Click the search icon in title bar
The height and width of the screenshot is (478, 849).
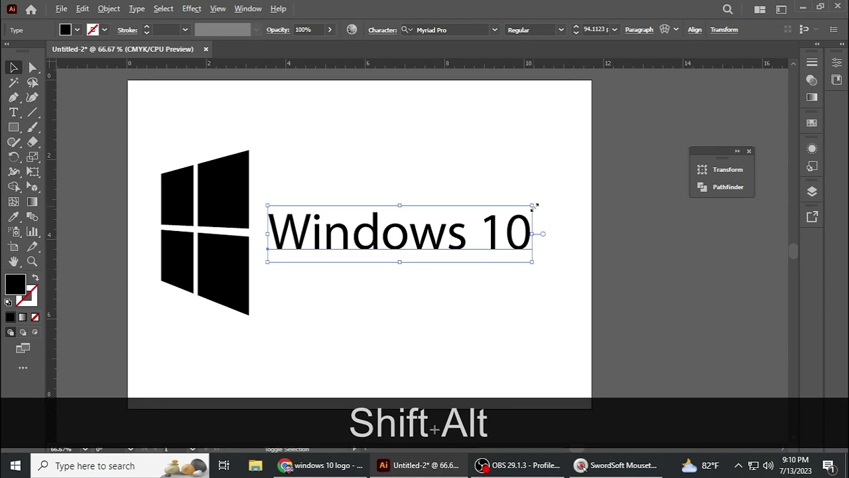[728, 9]
